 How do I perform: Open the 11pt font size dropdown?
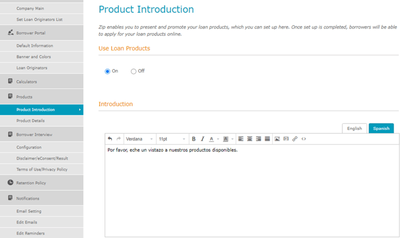click(x=172, y=139)
